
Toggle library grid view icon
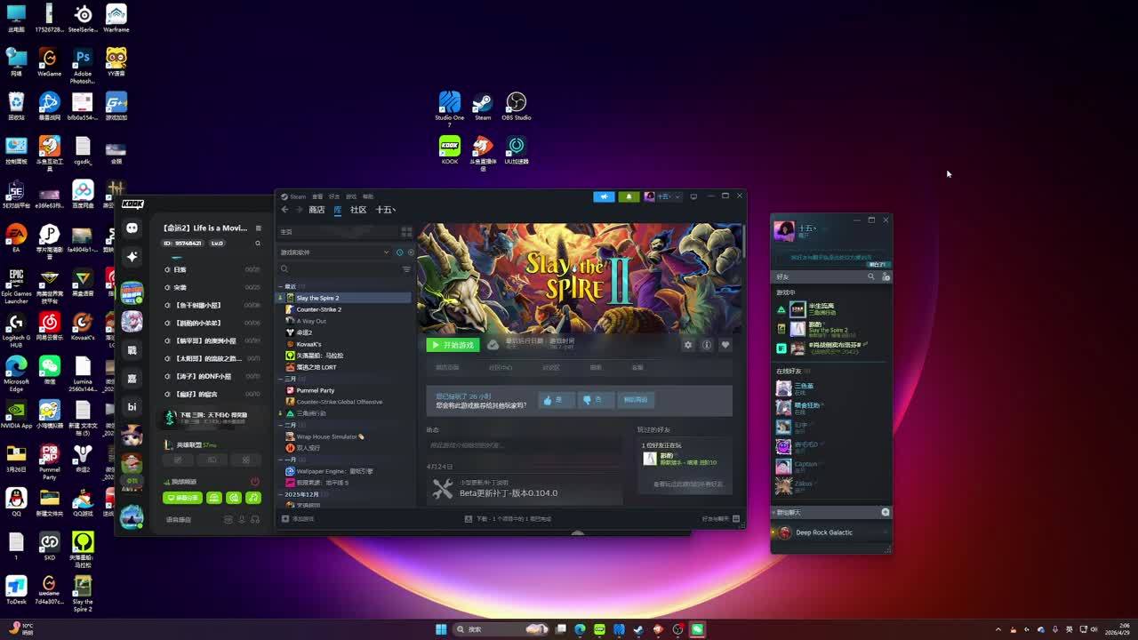coord(406,232)
